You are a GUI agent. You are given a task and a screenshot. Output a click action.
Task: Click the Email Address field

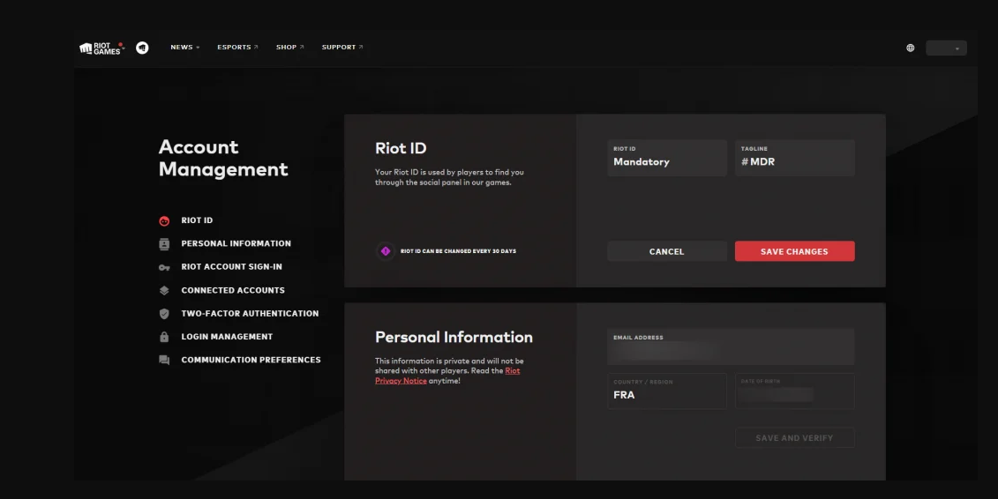(x=731, y=346)
